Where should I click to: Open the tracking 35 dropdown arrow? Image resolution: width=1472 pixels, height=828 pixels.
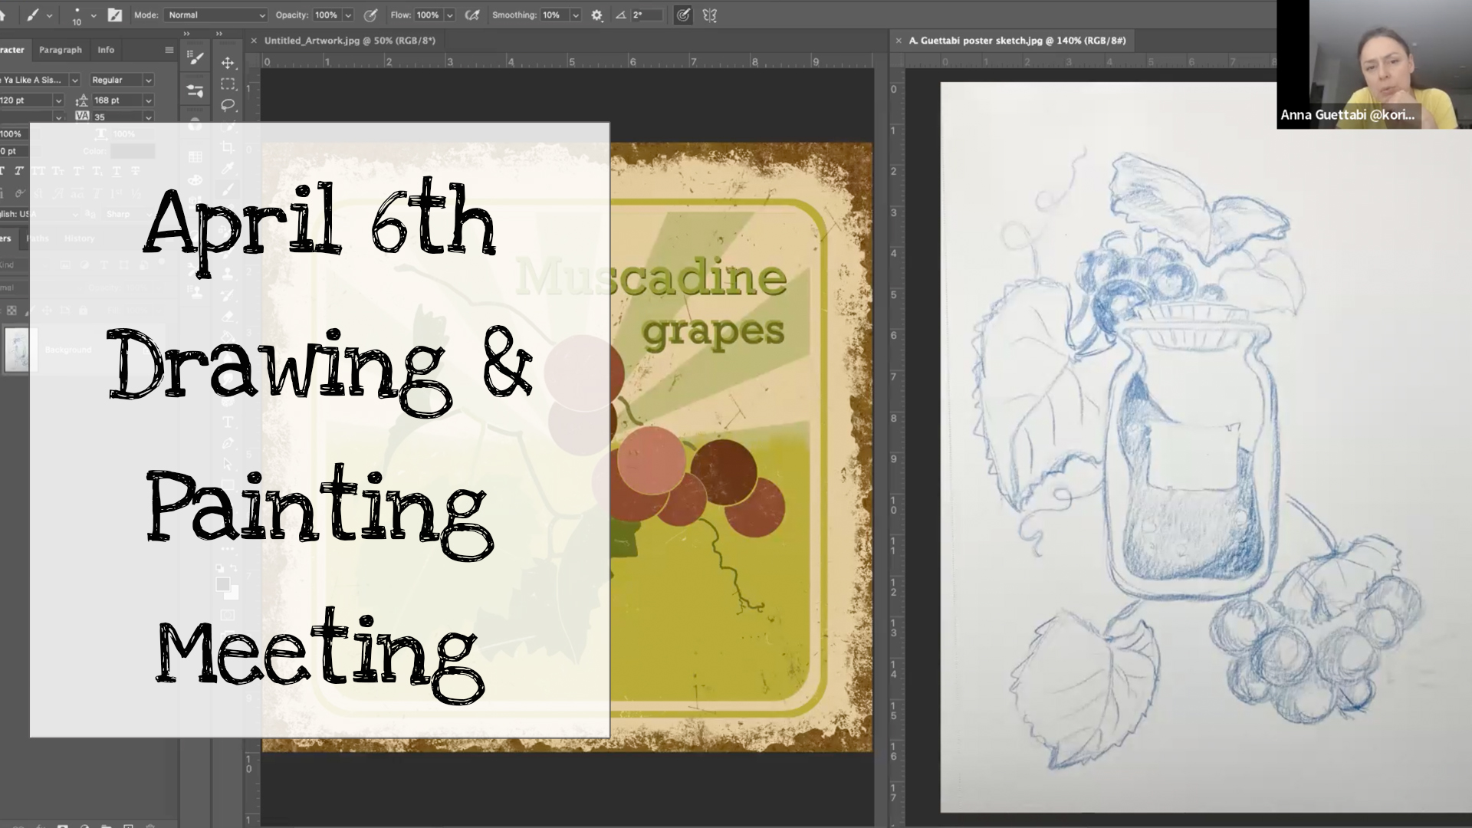click(x=148, y=117)
